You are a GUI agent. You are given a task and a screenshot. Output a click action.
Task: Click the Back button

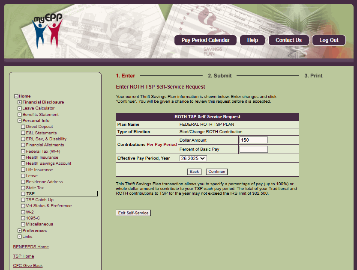tap(194, 172)
